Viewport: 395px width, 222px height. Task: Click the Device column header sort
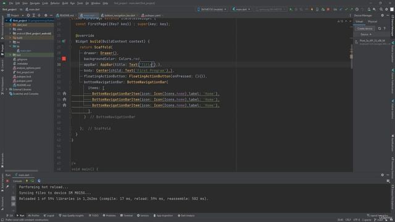(365, 35)
